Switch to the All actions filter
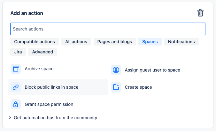Image resolution: width=216 pixels, height=131 pixels. 76,42
